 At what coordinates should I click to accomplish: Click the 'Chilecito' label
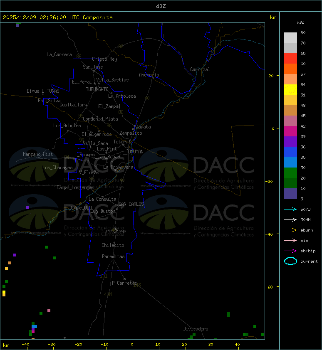pyautogui.click(x=113, y=245)
